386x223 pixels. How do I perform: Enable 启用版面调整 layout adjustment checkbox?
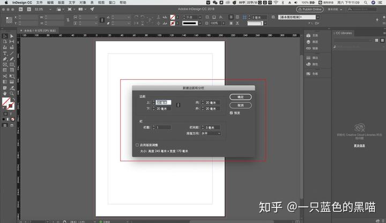click(137, 145)
